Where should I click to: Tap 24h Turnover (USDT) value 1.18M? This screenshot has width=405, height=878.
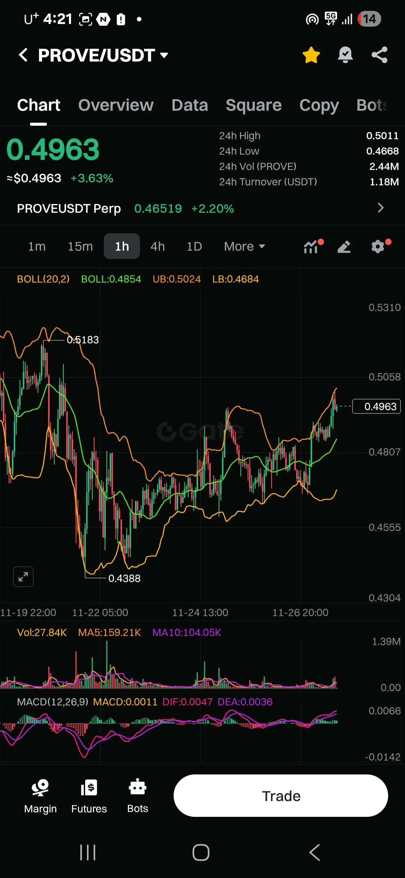[x=384, y=182]
